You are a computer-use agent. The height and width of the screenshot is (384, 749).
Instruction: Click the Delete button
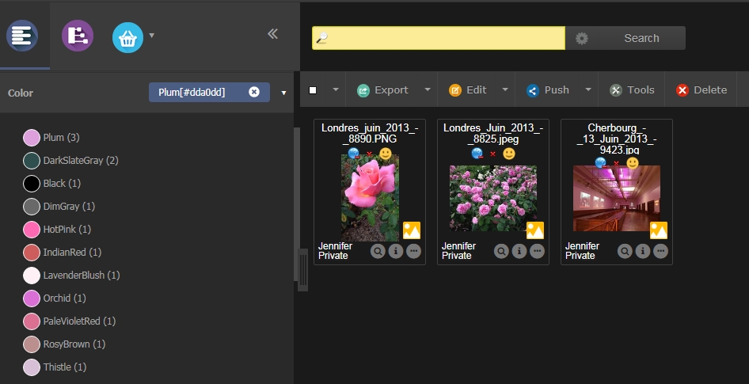[x=701, y=90]
